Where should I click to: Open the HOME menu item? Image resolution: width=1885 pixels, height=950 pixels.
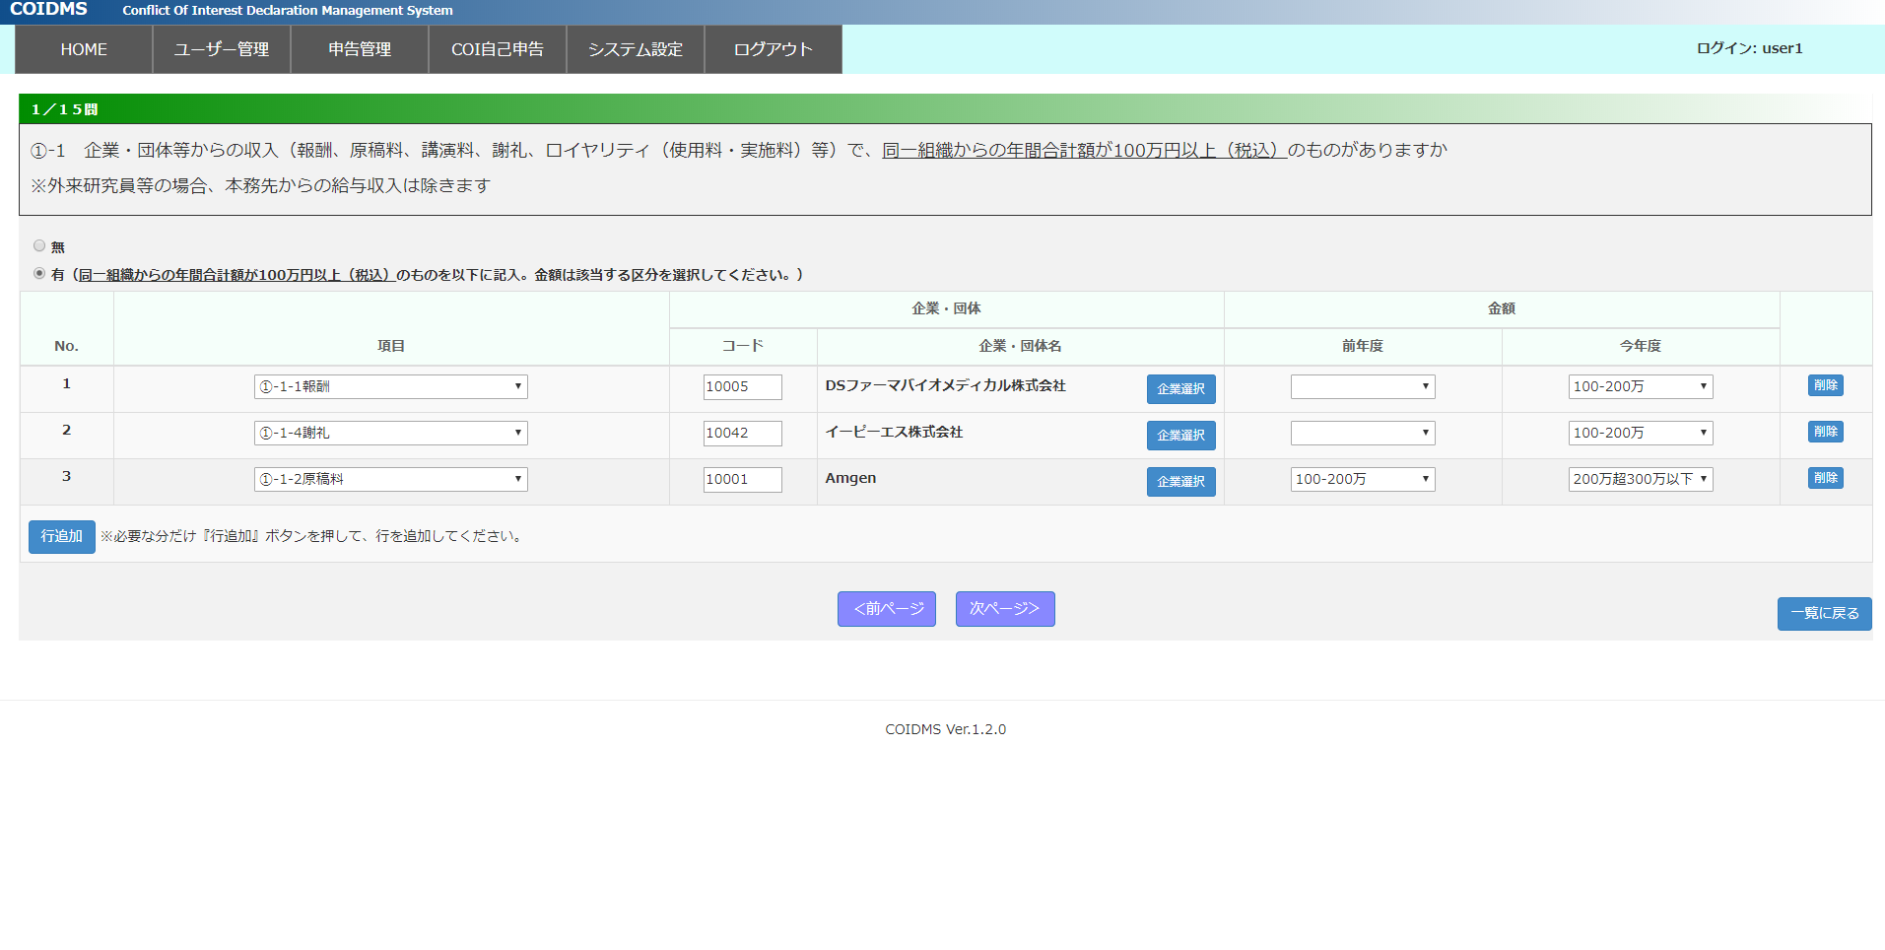[x=84, y=49]
